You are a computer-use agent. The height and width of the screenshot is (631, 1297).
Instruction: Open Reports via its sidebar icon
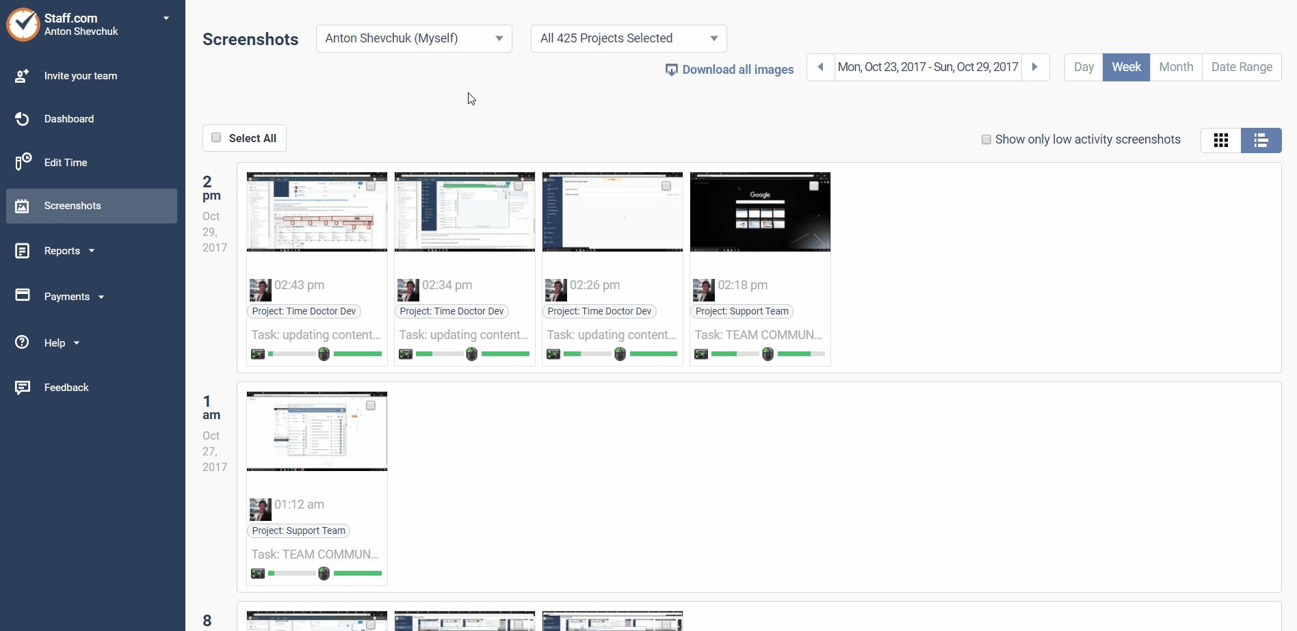23,250
